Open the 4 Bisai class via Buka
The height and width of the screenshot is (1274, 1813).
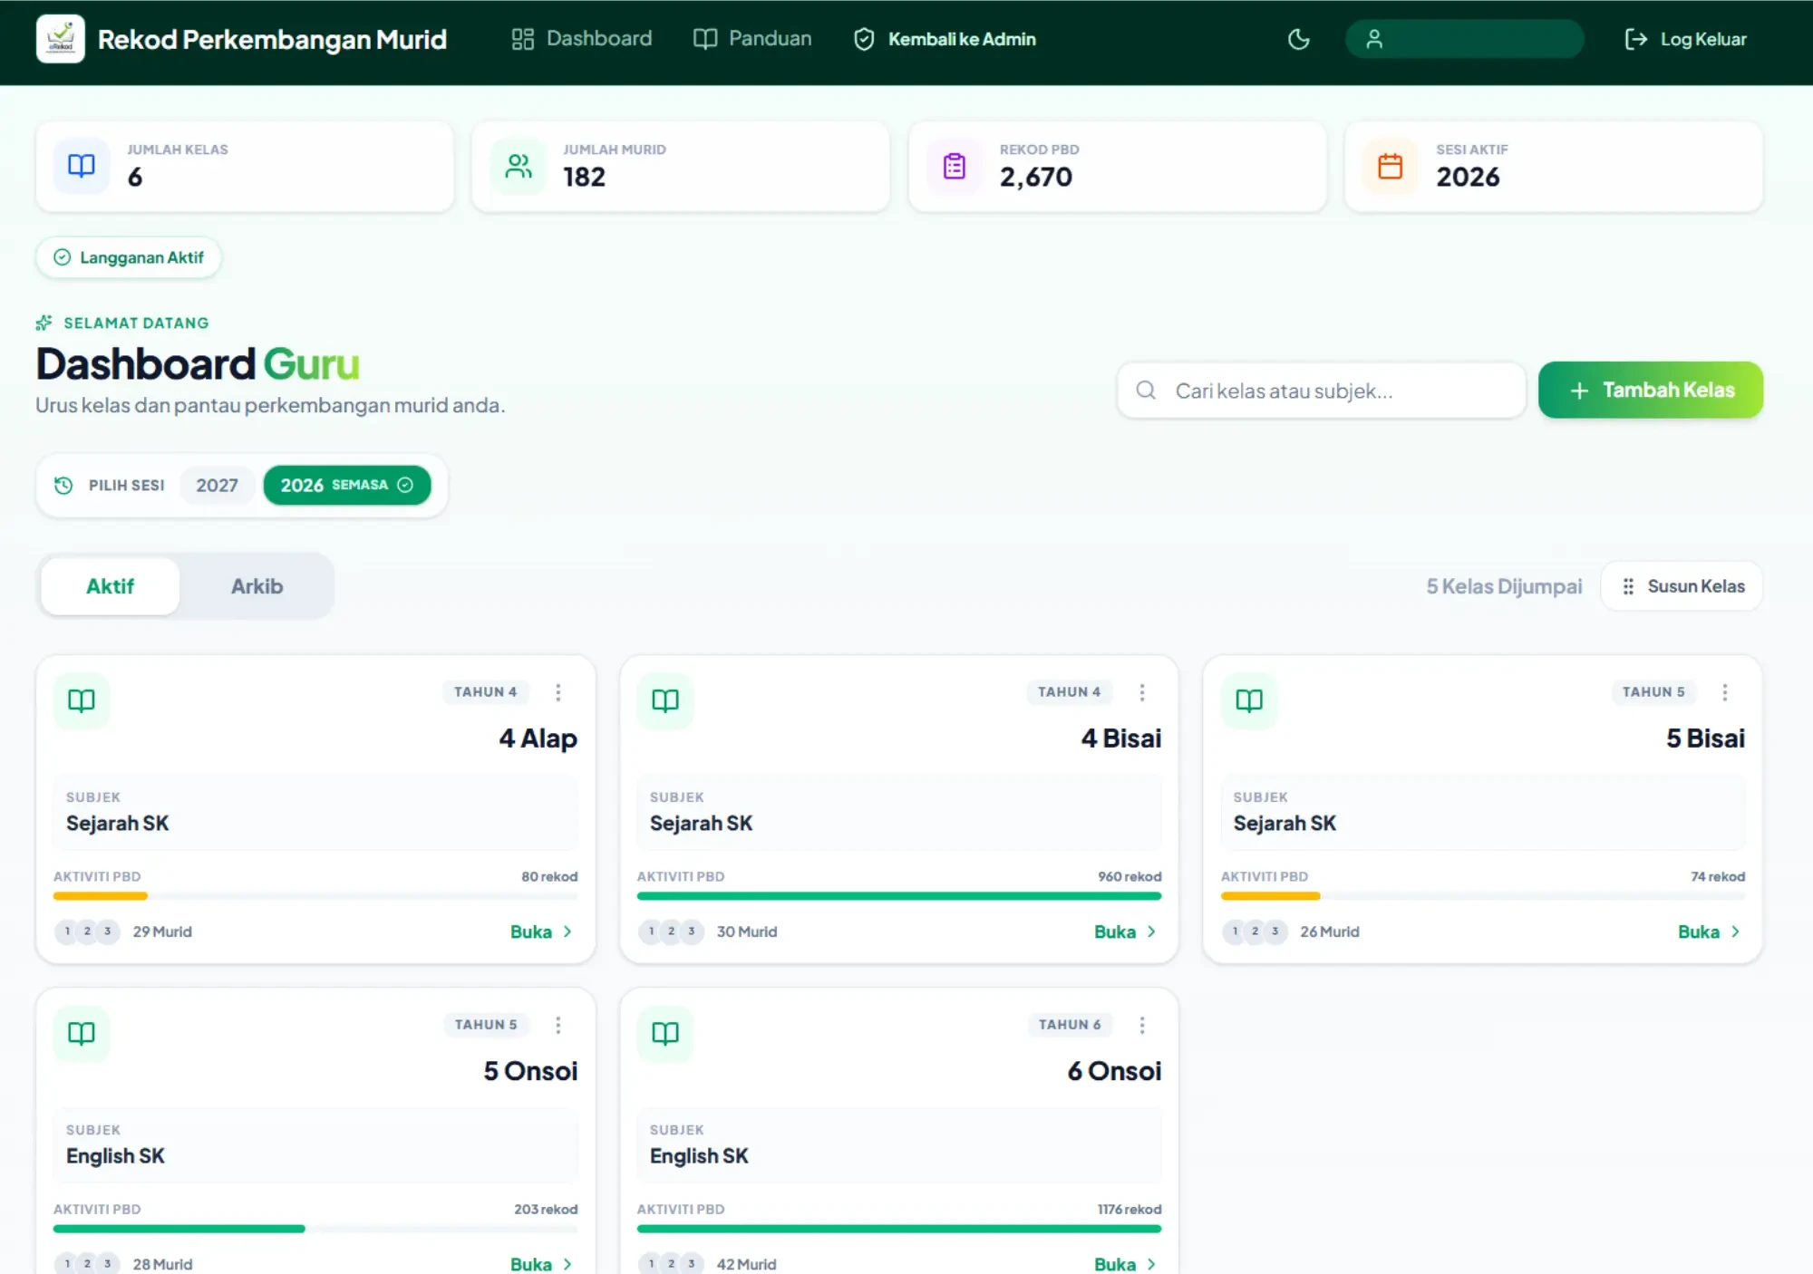tap(1126, 931)
